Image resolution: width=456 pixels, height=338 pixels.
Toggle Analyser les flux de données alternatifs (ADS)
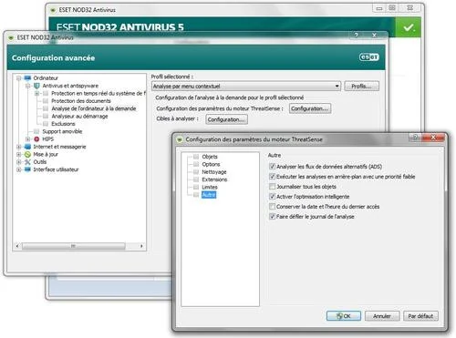click(273, 167)
